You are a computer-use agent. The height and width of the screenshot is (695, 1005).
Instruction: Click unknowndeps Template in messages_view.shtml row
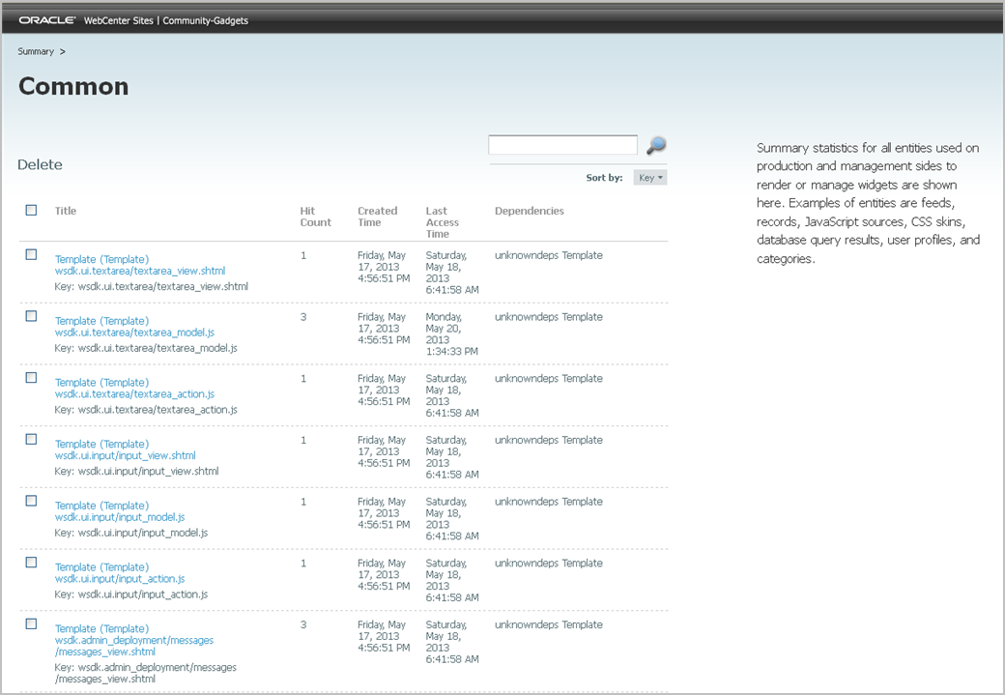[549, 624]
